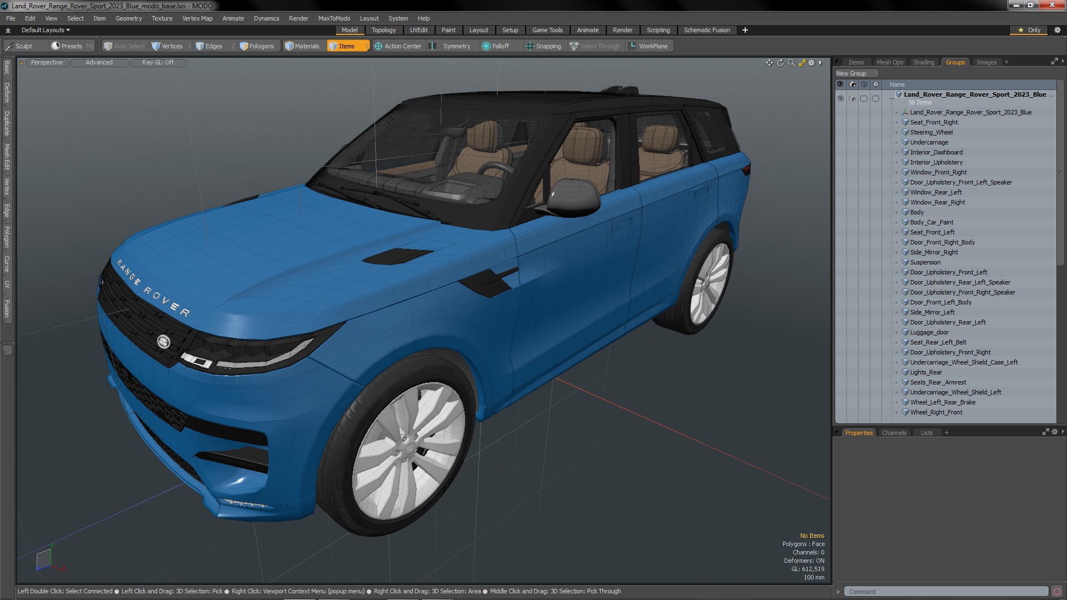Open the Mesh Ops tab
Viewport: 1067px width, 600px height.
[890, 62]
